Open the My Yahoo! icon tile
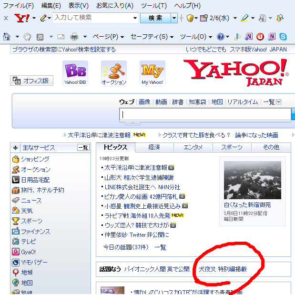 (x=153, y=73)
